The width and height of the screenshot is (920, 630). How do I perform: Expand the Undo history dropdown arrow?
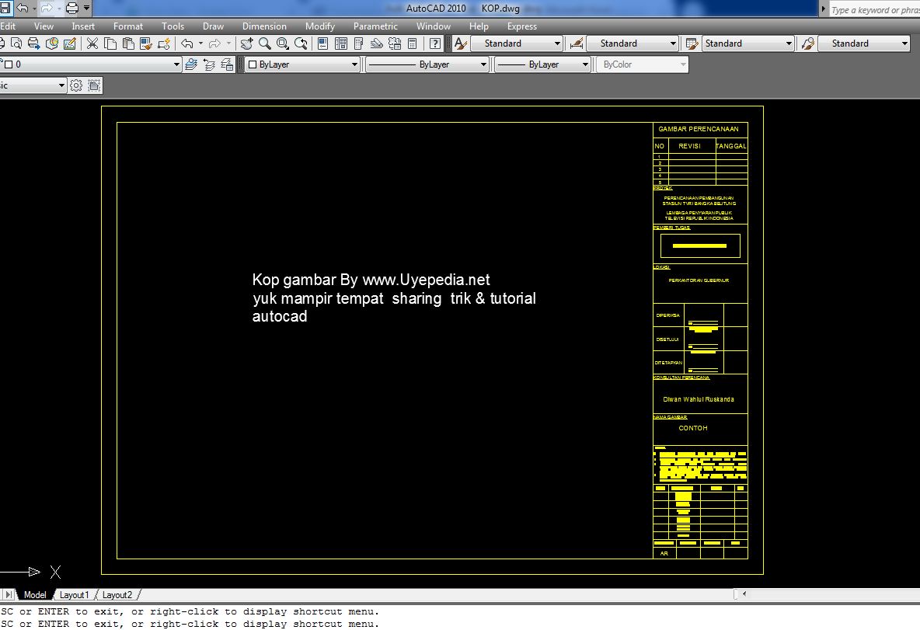click(x=200, y=44)
